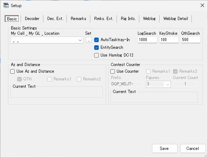
Task: Switch to the Decoder tab
Action: click(x=32, y=19)
